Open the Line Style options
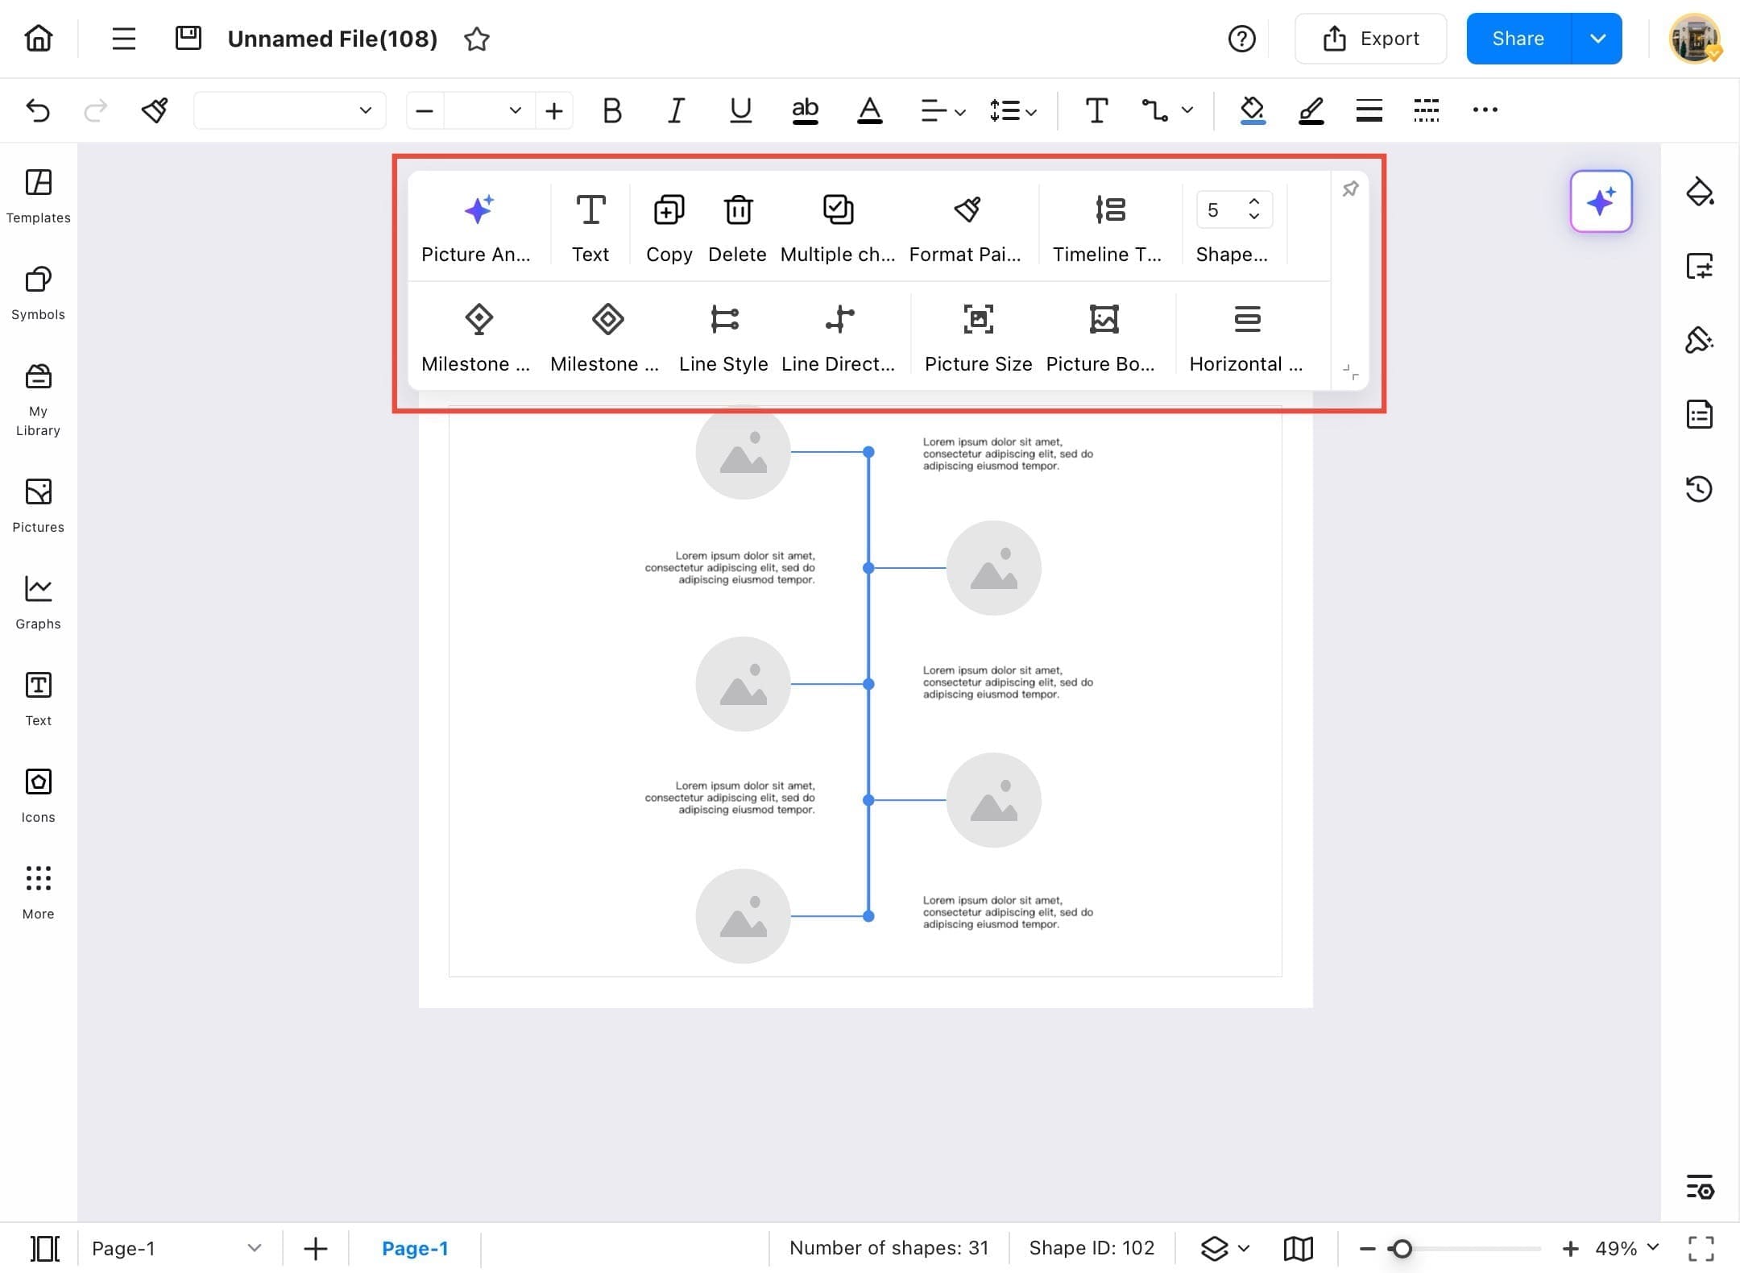Viewport: 1740px width, 1273px height. pyautogui.click(x=723, y=334)
